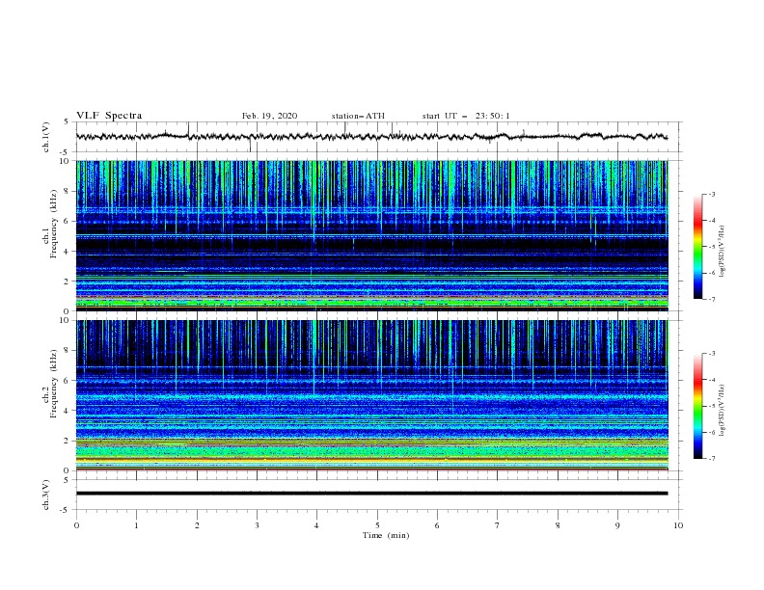
Task: Click inside the ch.1 spectrogram panel
Action: 371,235
